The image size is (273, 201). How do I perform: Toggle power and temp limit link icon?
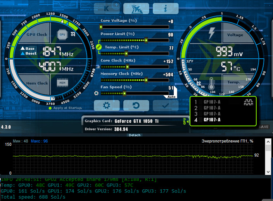coord(99,47)
